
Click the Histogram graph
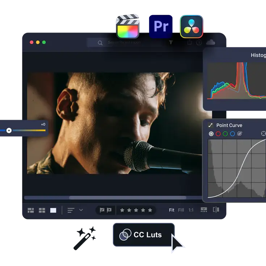click(237, 81)
